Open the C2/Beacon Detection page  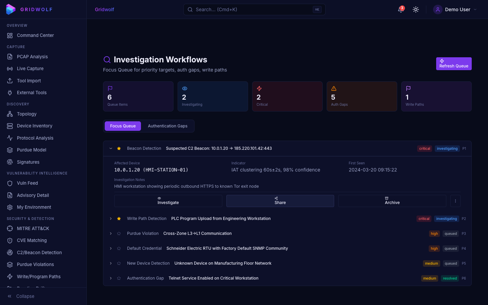click(x=39, y=252)
